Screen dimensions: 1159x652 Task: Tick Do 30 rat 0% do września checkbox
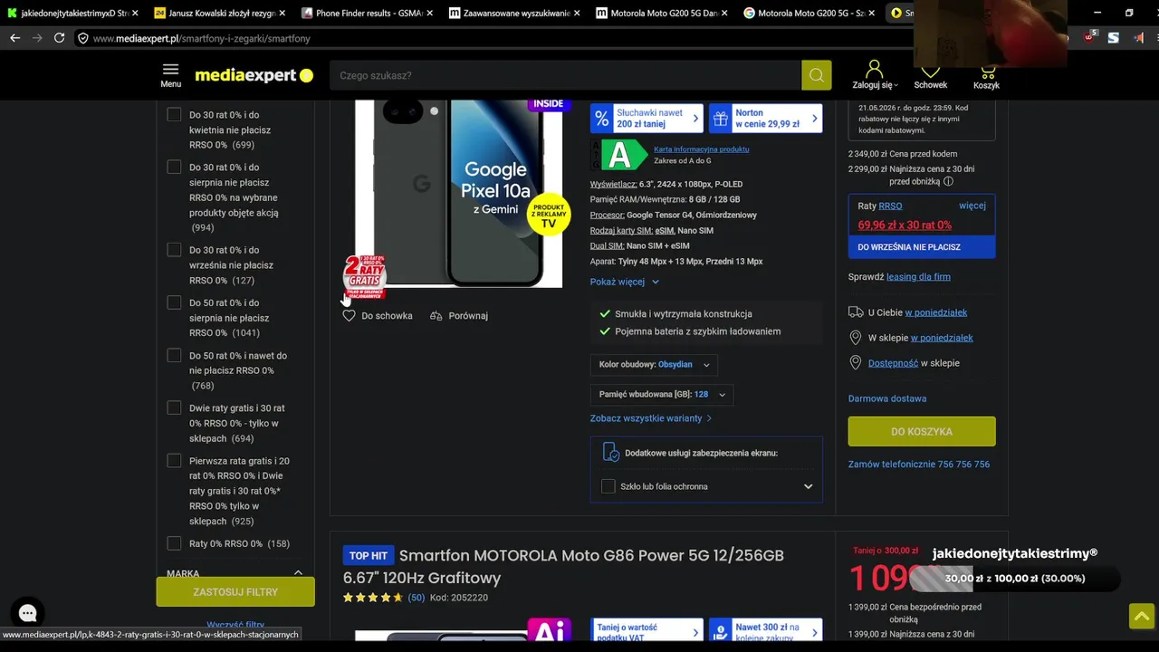[174, 250]
